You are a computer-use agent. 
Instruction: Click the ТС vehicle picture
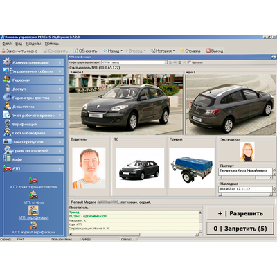point(140,168)
